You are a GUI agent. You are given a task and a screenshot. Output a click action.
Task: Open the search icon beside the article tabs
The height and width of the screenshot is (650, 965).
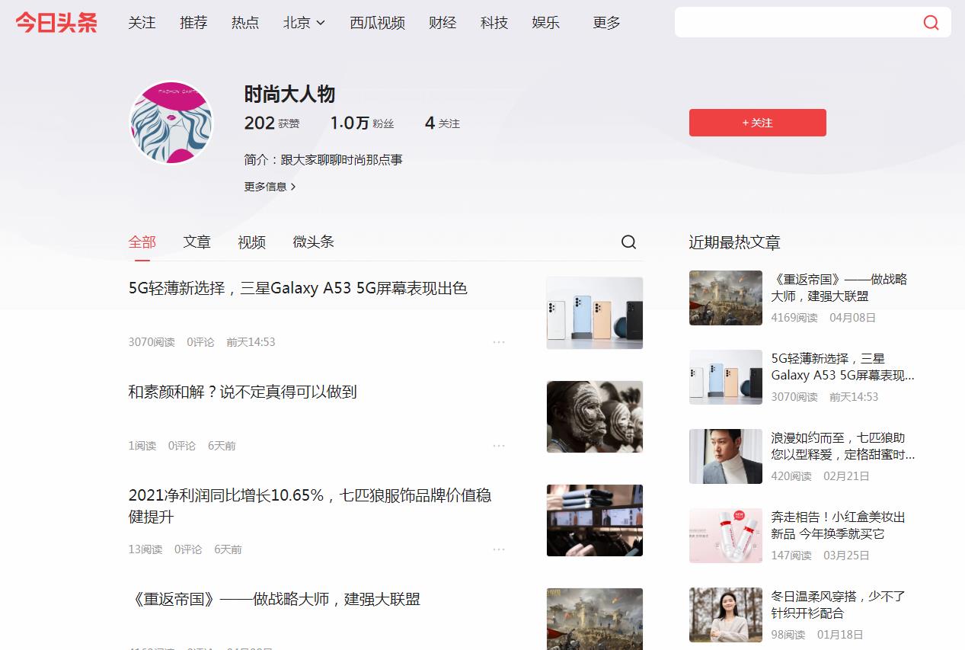[x=628, y=242]
